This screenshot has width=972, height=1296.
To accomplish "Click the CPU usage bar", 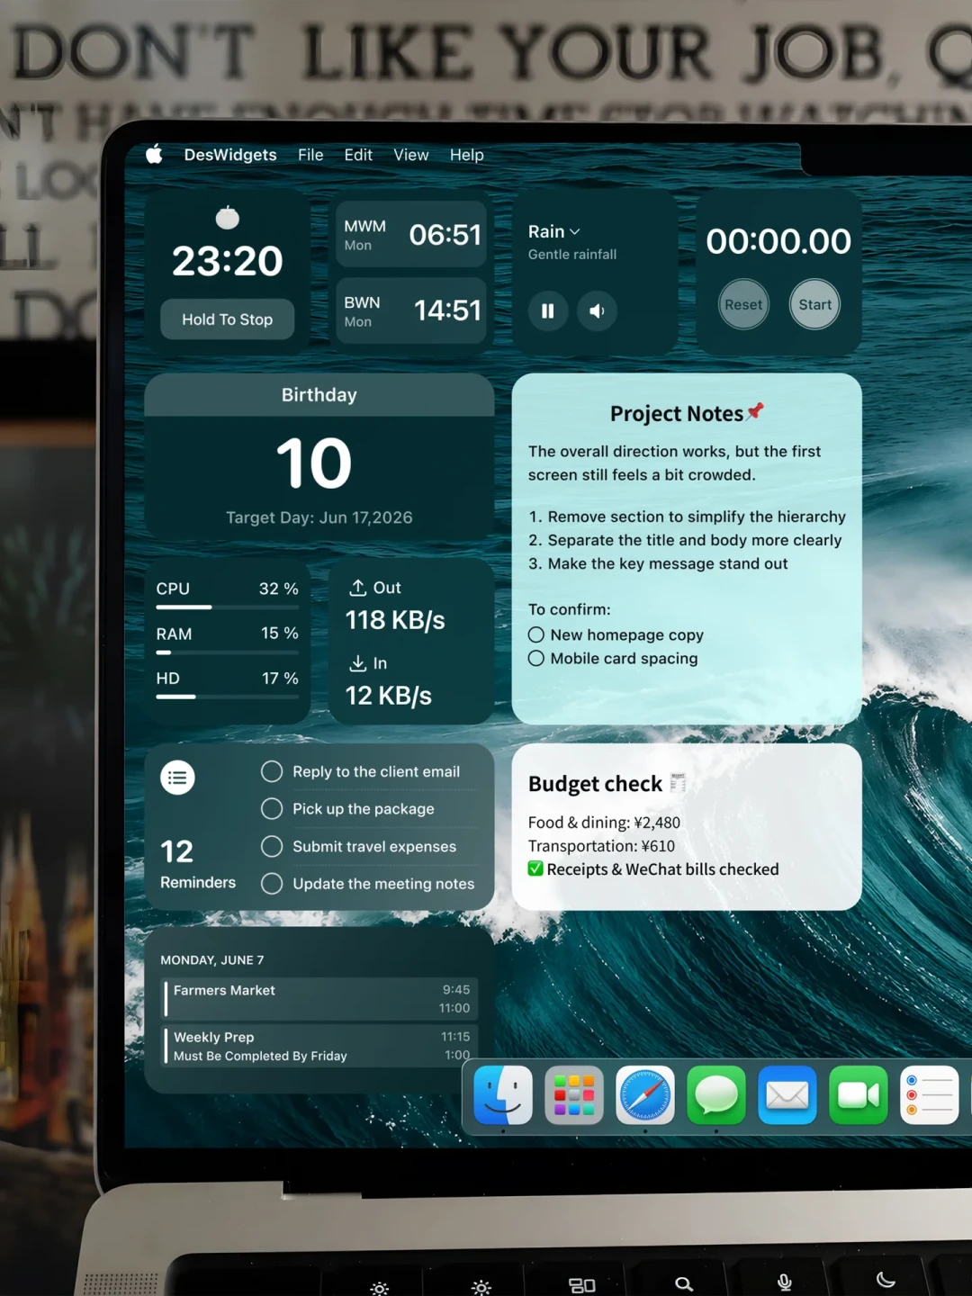I will point(228,607).
